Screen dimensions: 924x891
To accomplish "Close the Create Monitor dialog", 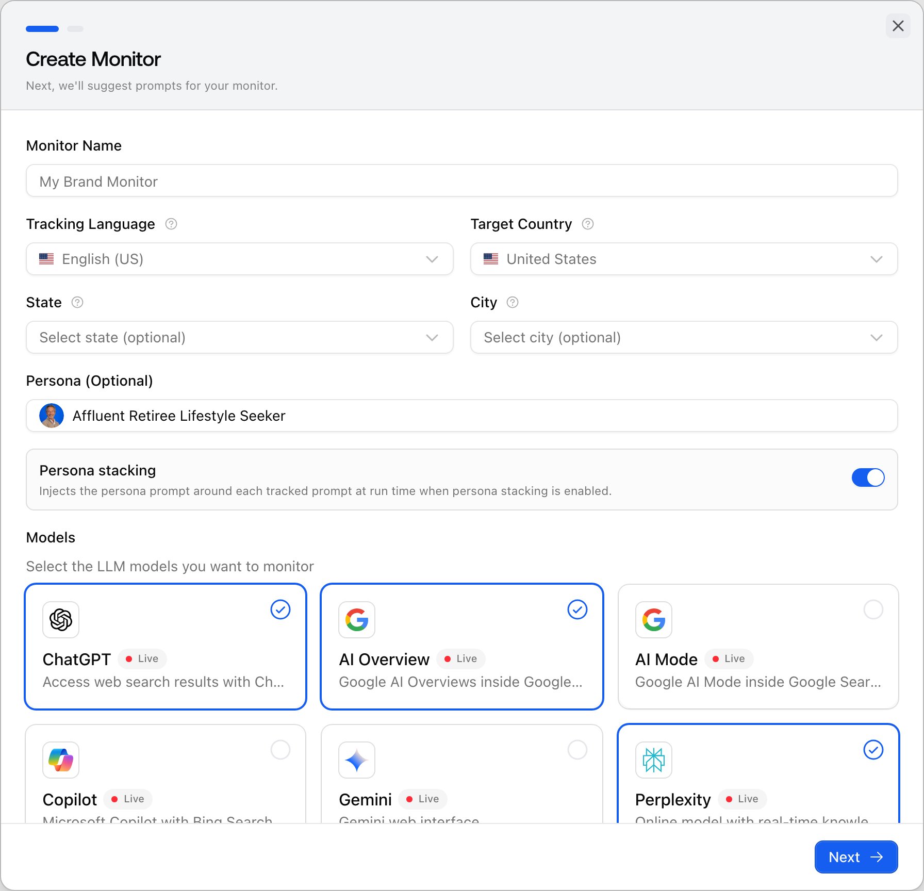I will (x=898, y=26).
